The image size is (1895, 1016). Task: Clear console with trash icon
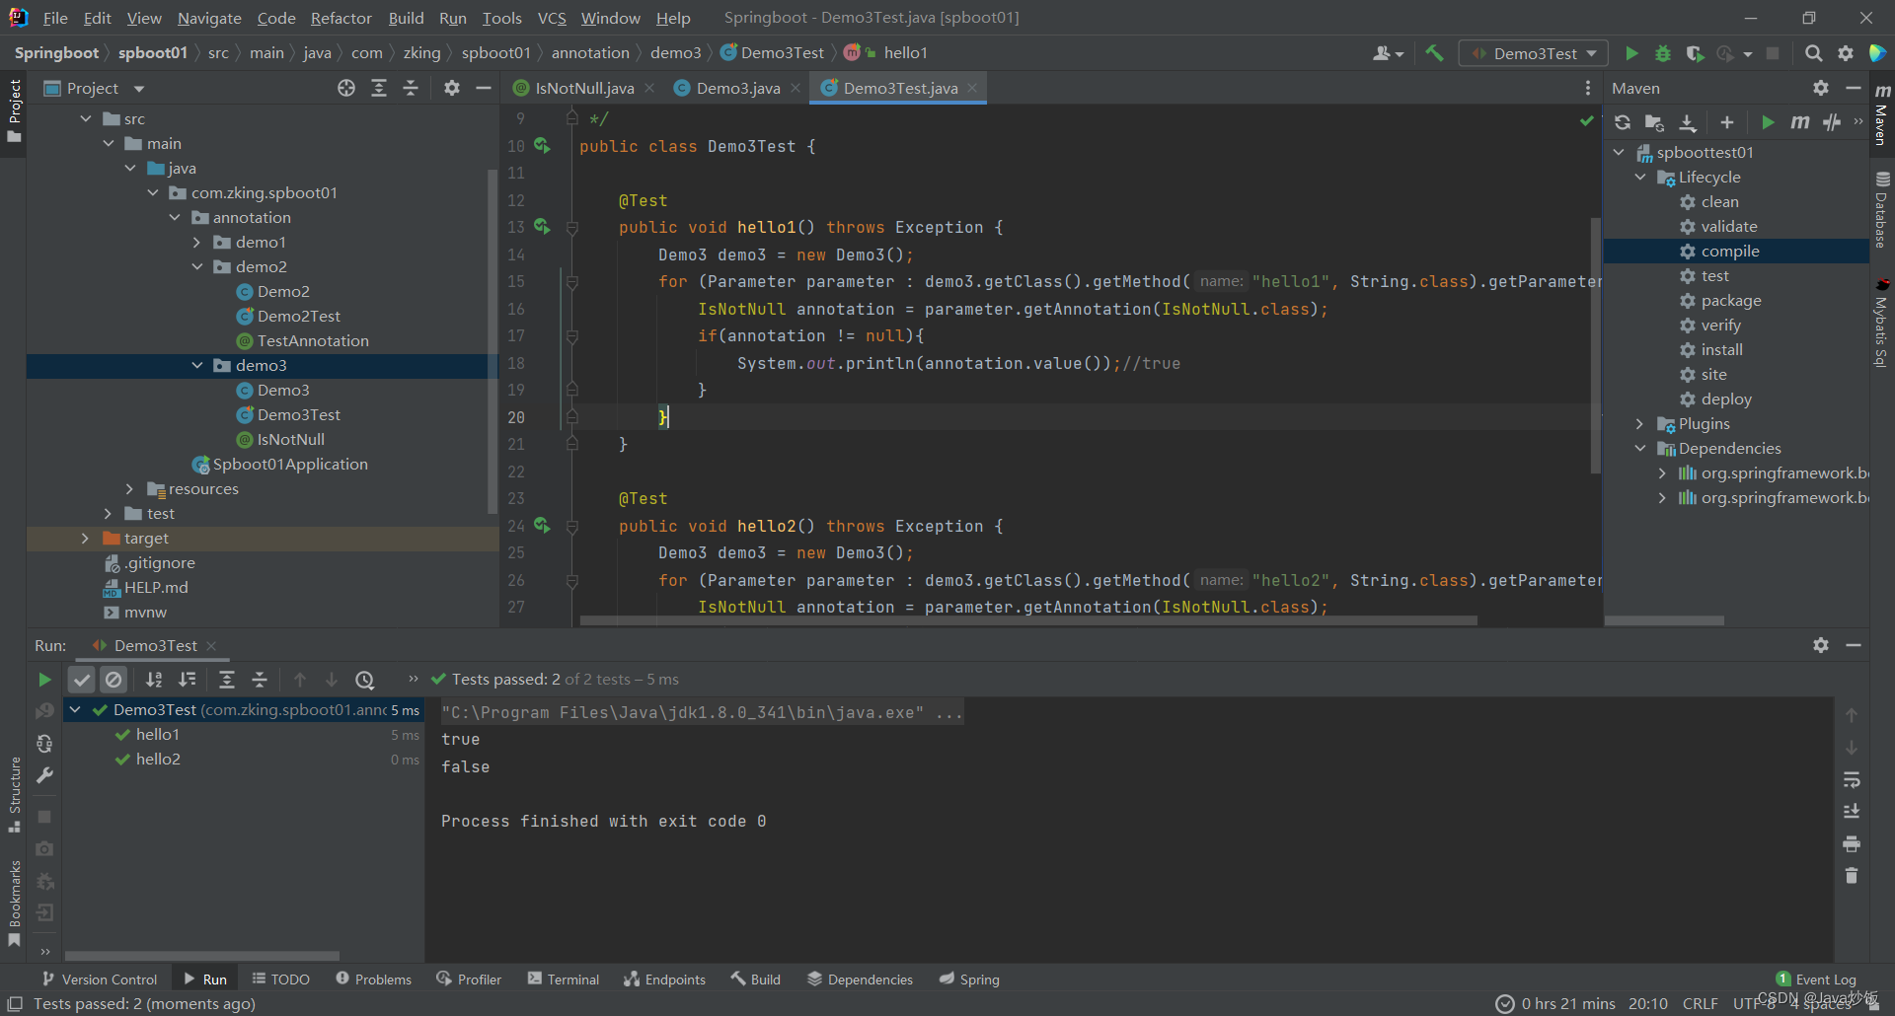(x=1852, y=876)
